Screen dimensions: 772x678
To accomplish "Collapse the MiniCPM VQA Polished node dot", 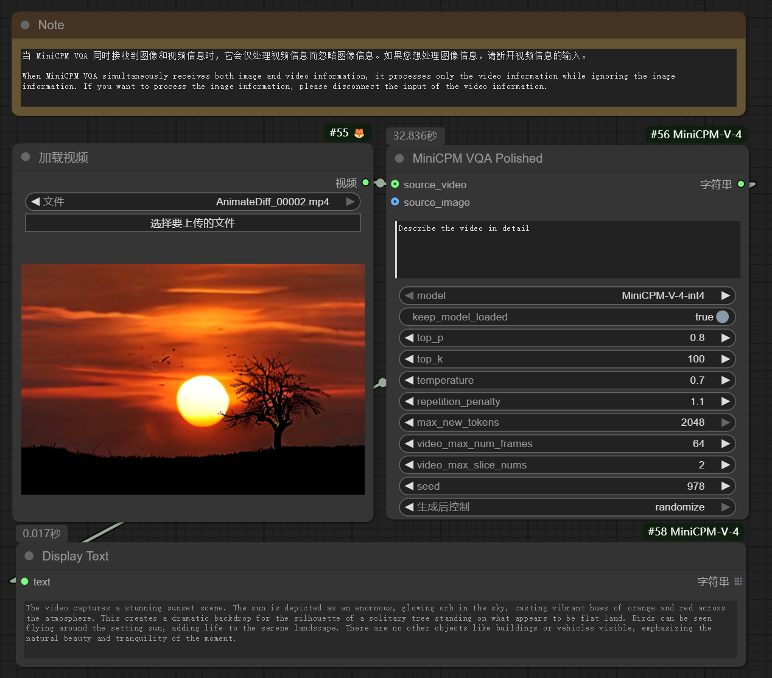I will point(399,158).
